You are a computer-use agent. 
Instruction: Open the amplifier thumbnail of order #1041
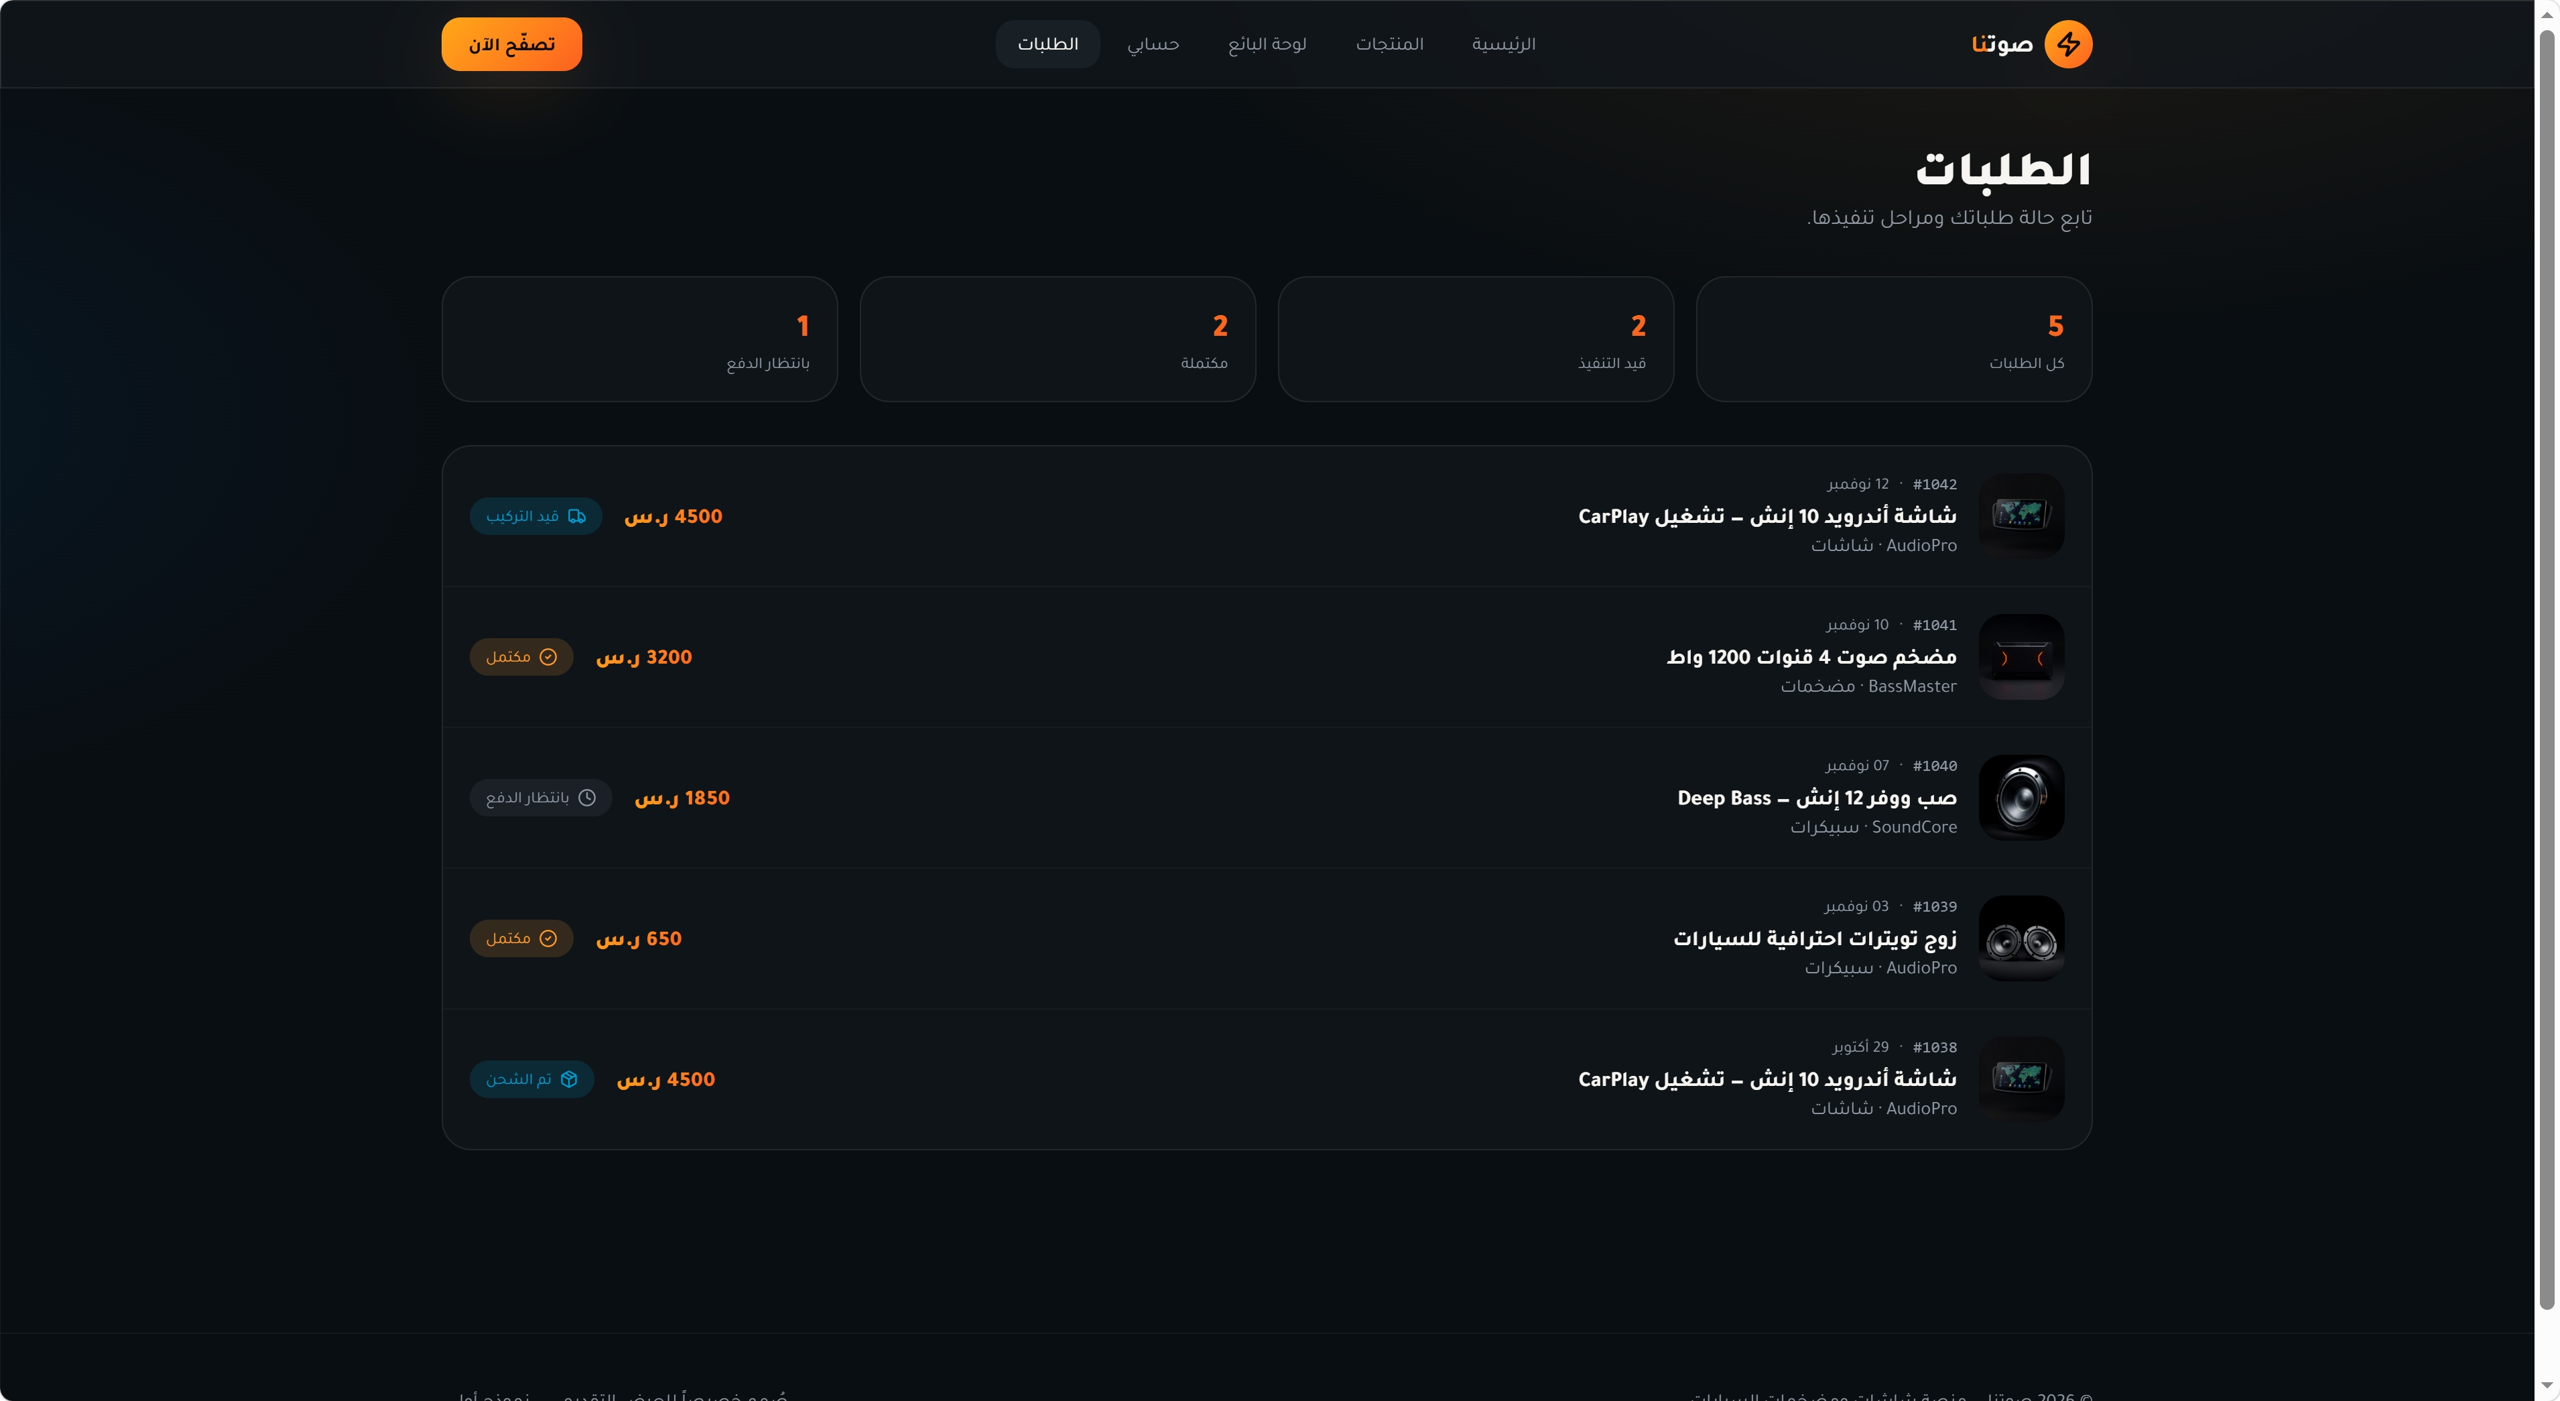(2021, 657)
